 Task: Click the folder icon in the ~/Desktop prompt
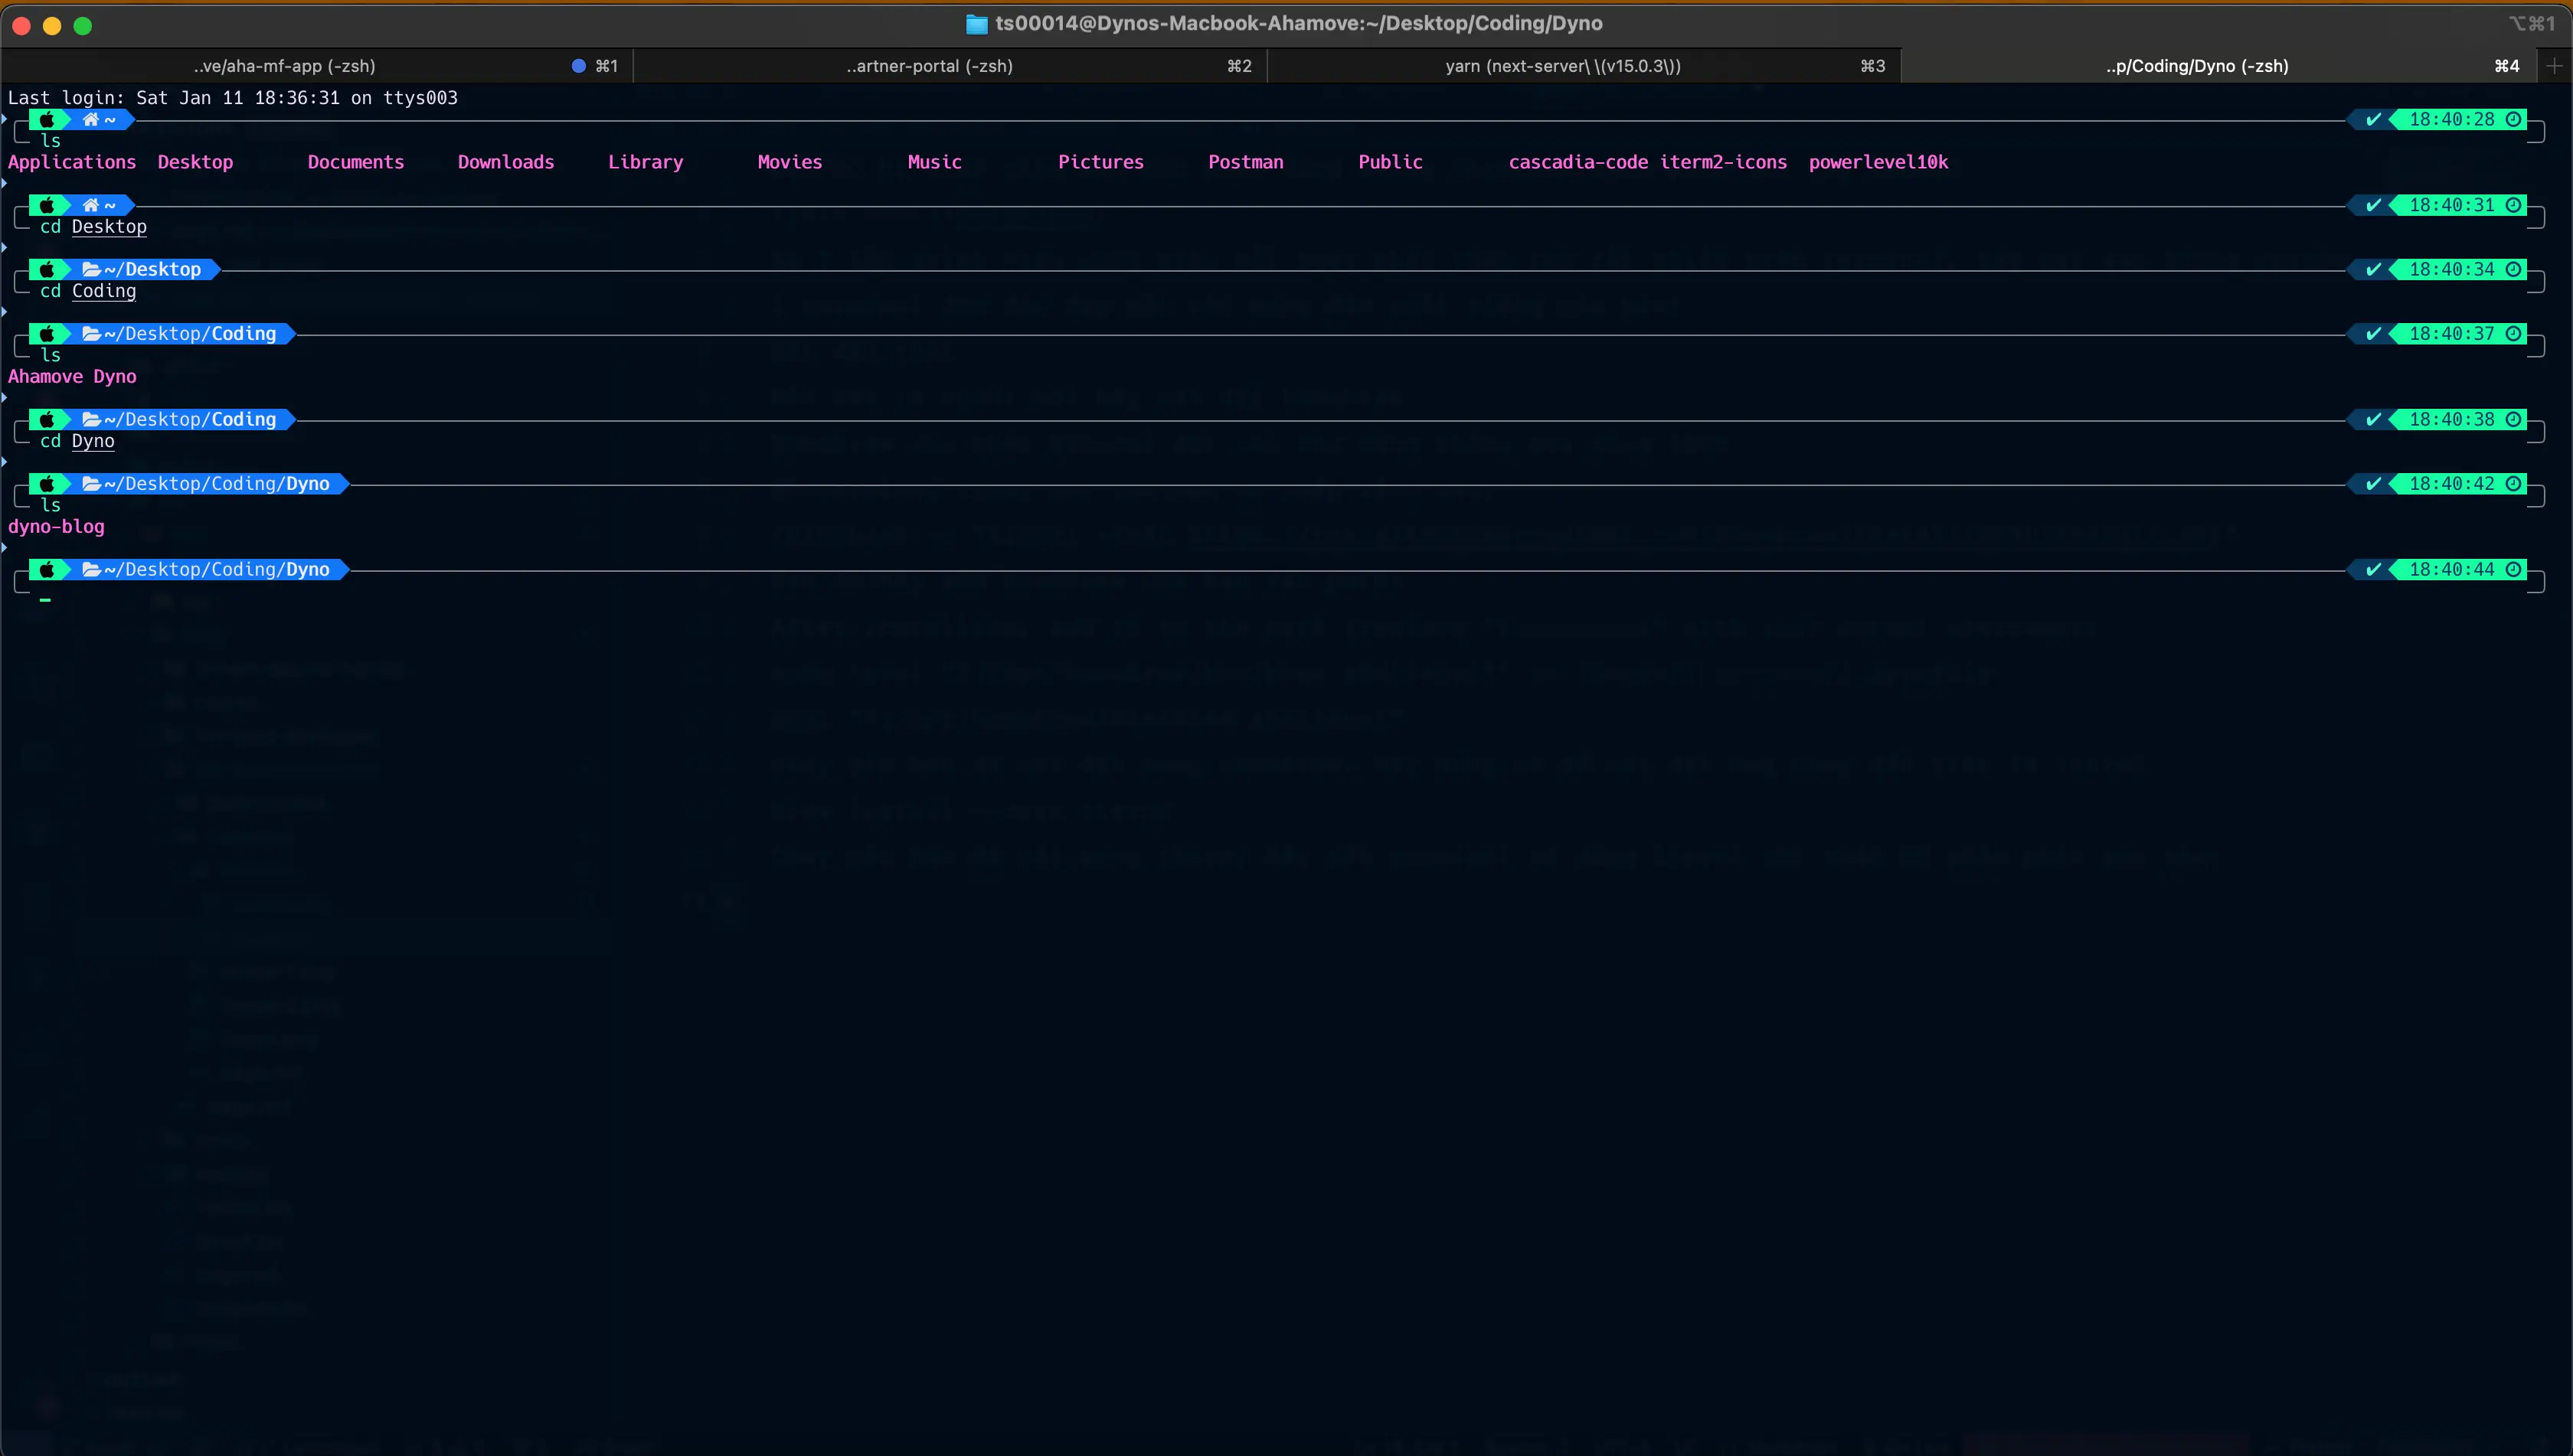(x=91, y=270)
